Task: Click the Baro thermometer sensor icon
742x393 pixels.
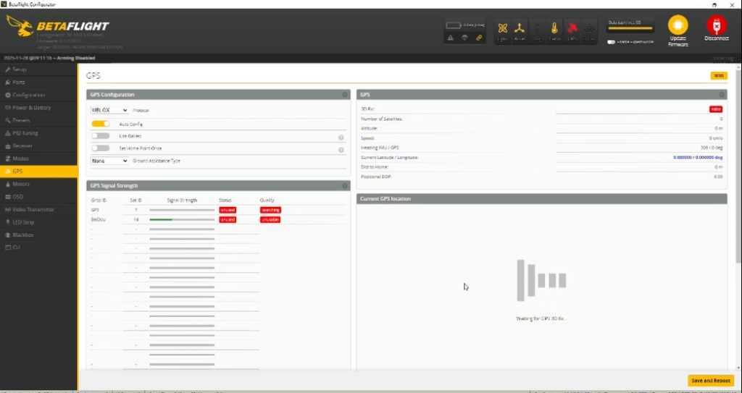Action: coord(554,28)
